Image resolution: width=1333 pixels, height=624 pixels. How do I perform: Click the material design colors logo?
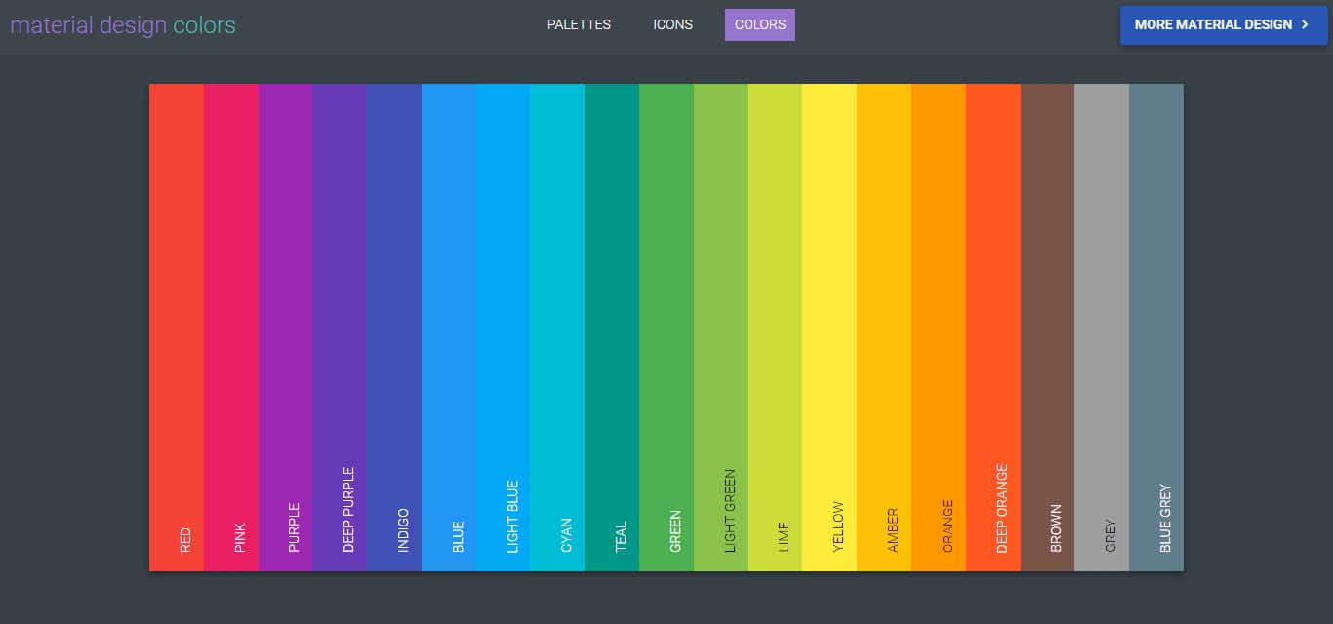click(123, 25)
